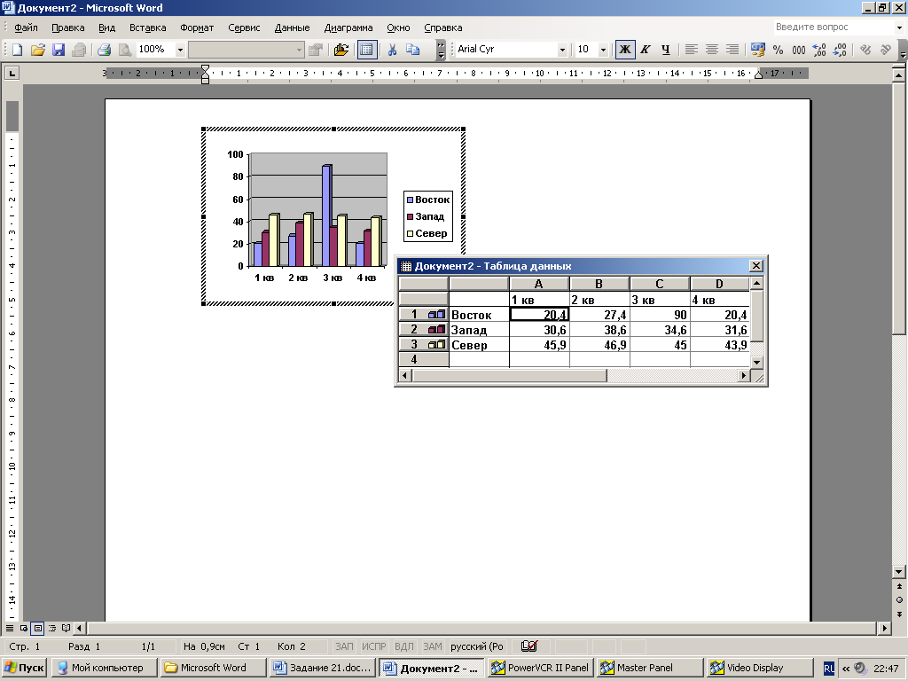Switch to print layout view icon
The height and width of the screenshot is (681, 908).
37,628
